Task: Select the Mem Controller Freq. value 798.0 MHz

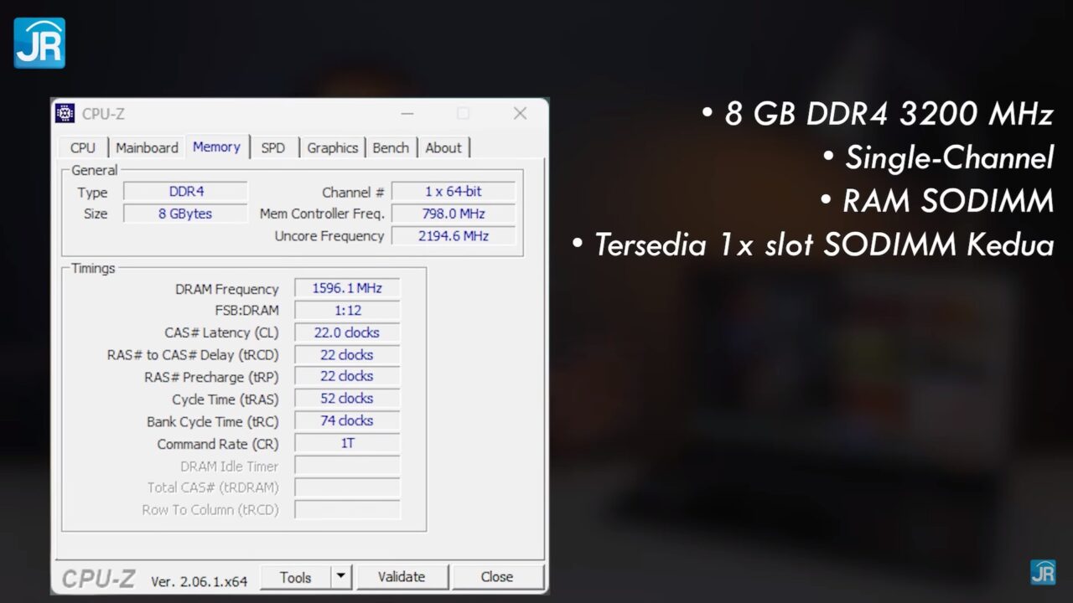Action: (454, 214)
